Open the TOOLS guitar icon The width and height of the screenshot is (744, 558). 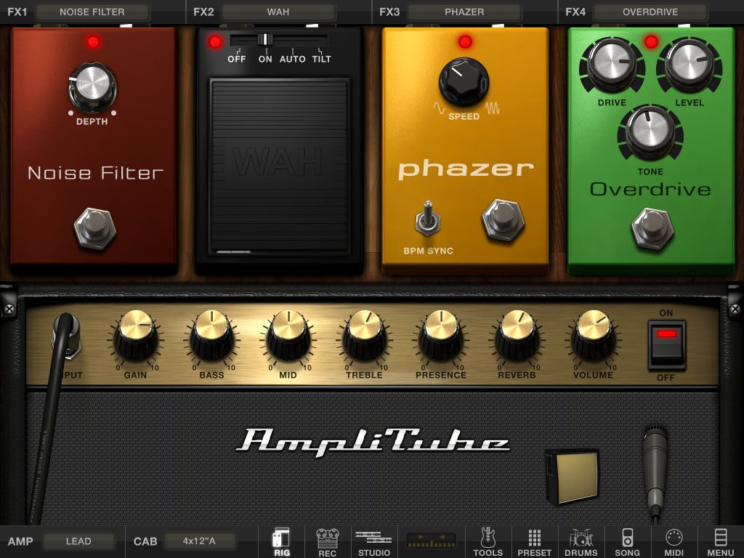tap(488, 542)
